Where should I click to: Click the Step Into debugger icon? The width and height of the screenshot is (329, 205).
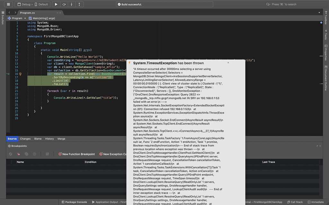tap(71, 4)
